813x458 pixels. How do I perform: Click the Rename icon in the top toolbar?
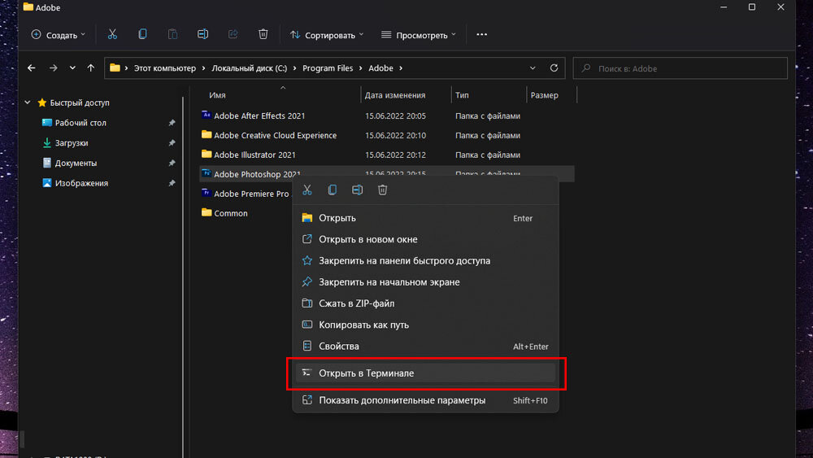pyautogui.click(x=202, y=35)
